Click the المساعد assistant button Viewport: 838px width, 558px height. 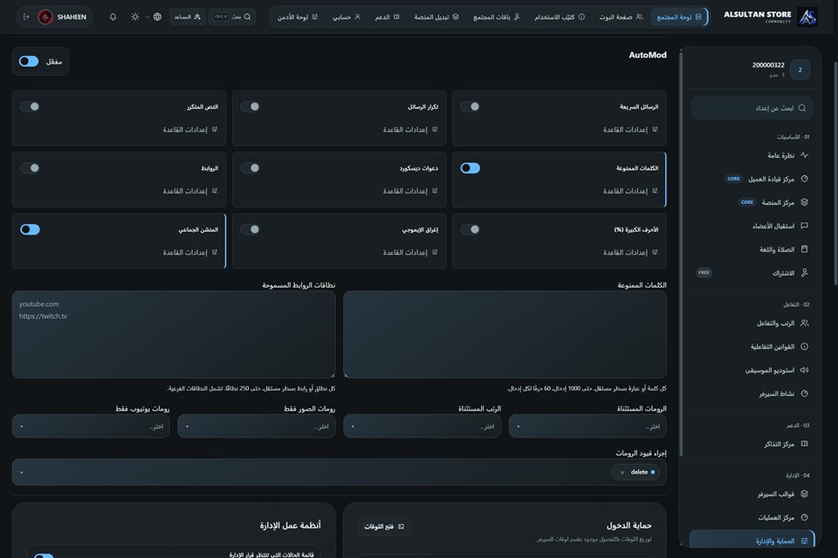(x=187, y=17)
